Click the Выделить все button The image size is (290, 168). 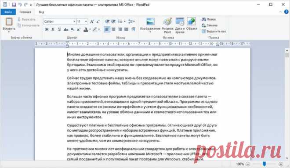click(x=214, y=31)
